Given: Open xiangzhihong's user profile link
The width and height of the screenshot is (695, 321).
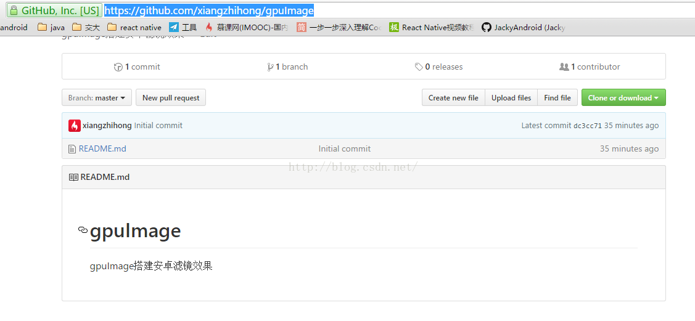Looking at the screenshot, I should pos(107,126).
